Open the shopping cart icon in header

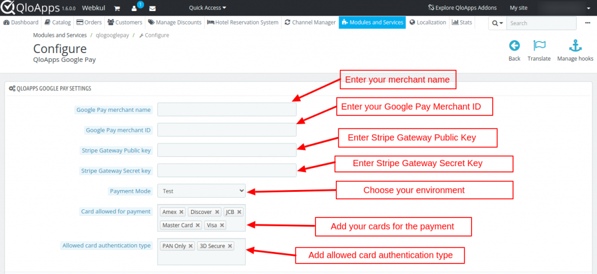point(117,8)
